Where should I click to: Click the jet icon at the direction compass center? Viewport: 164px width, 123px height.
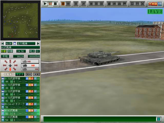pyautogui.click(x=10, y=65)
